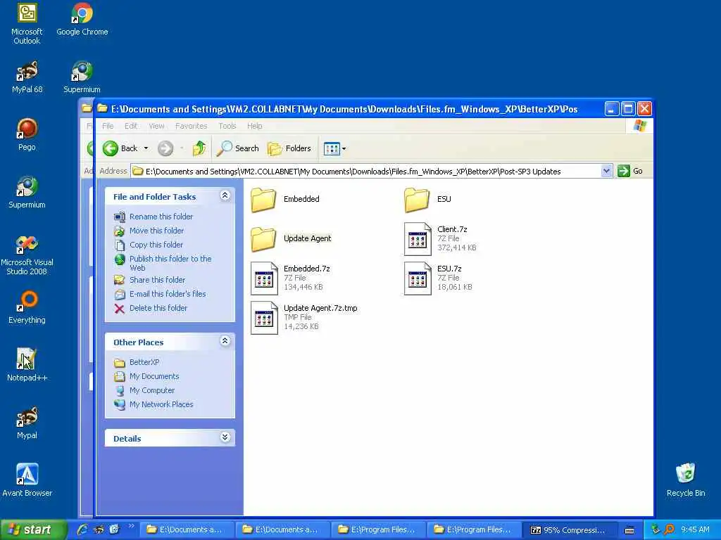This screenshot has width=721, height=540.
Task: Select the Client.7z file
Action: pyautogui.click(x=441, y=239)
